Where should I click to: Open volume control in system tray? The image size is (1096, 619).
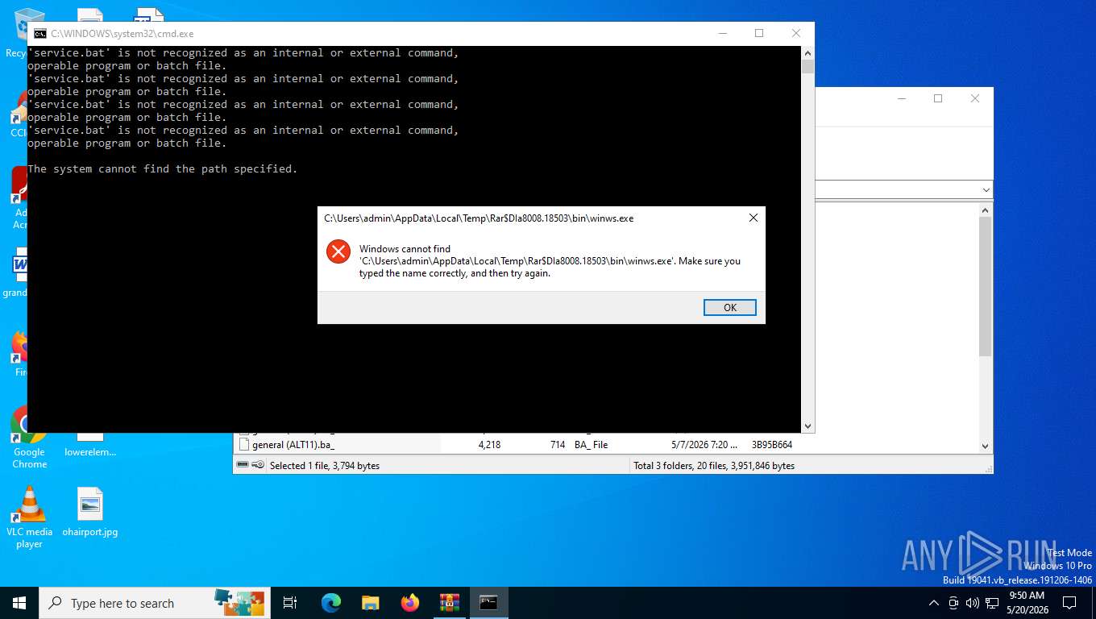click(973, 603)
